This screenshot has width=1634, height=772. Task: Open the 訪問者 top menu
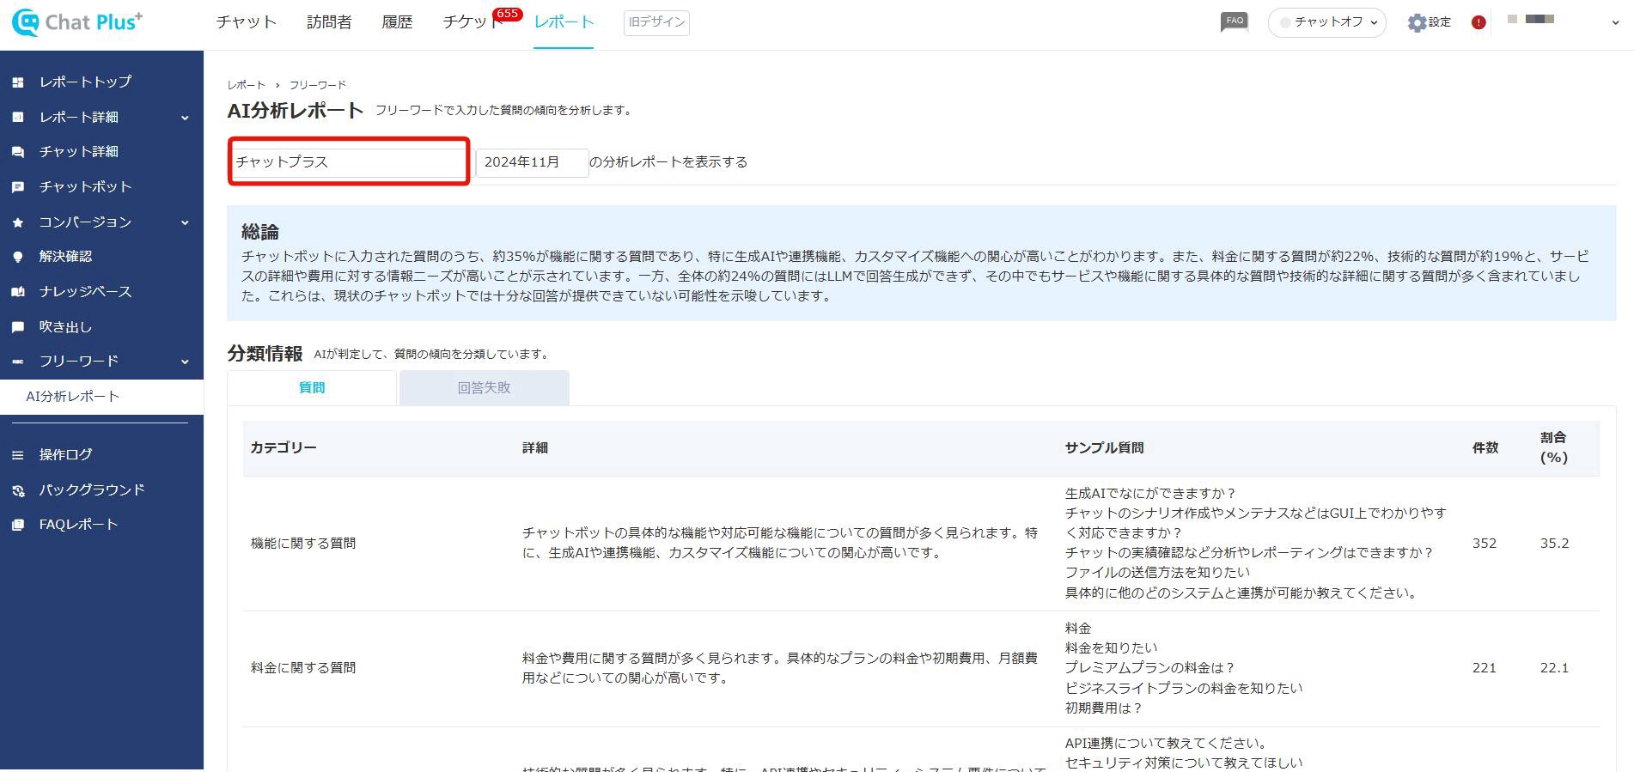pos(329,22)
